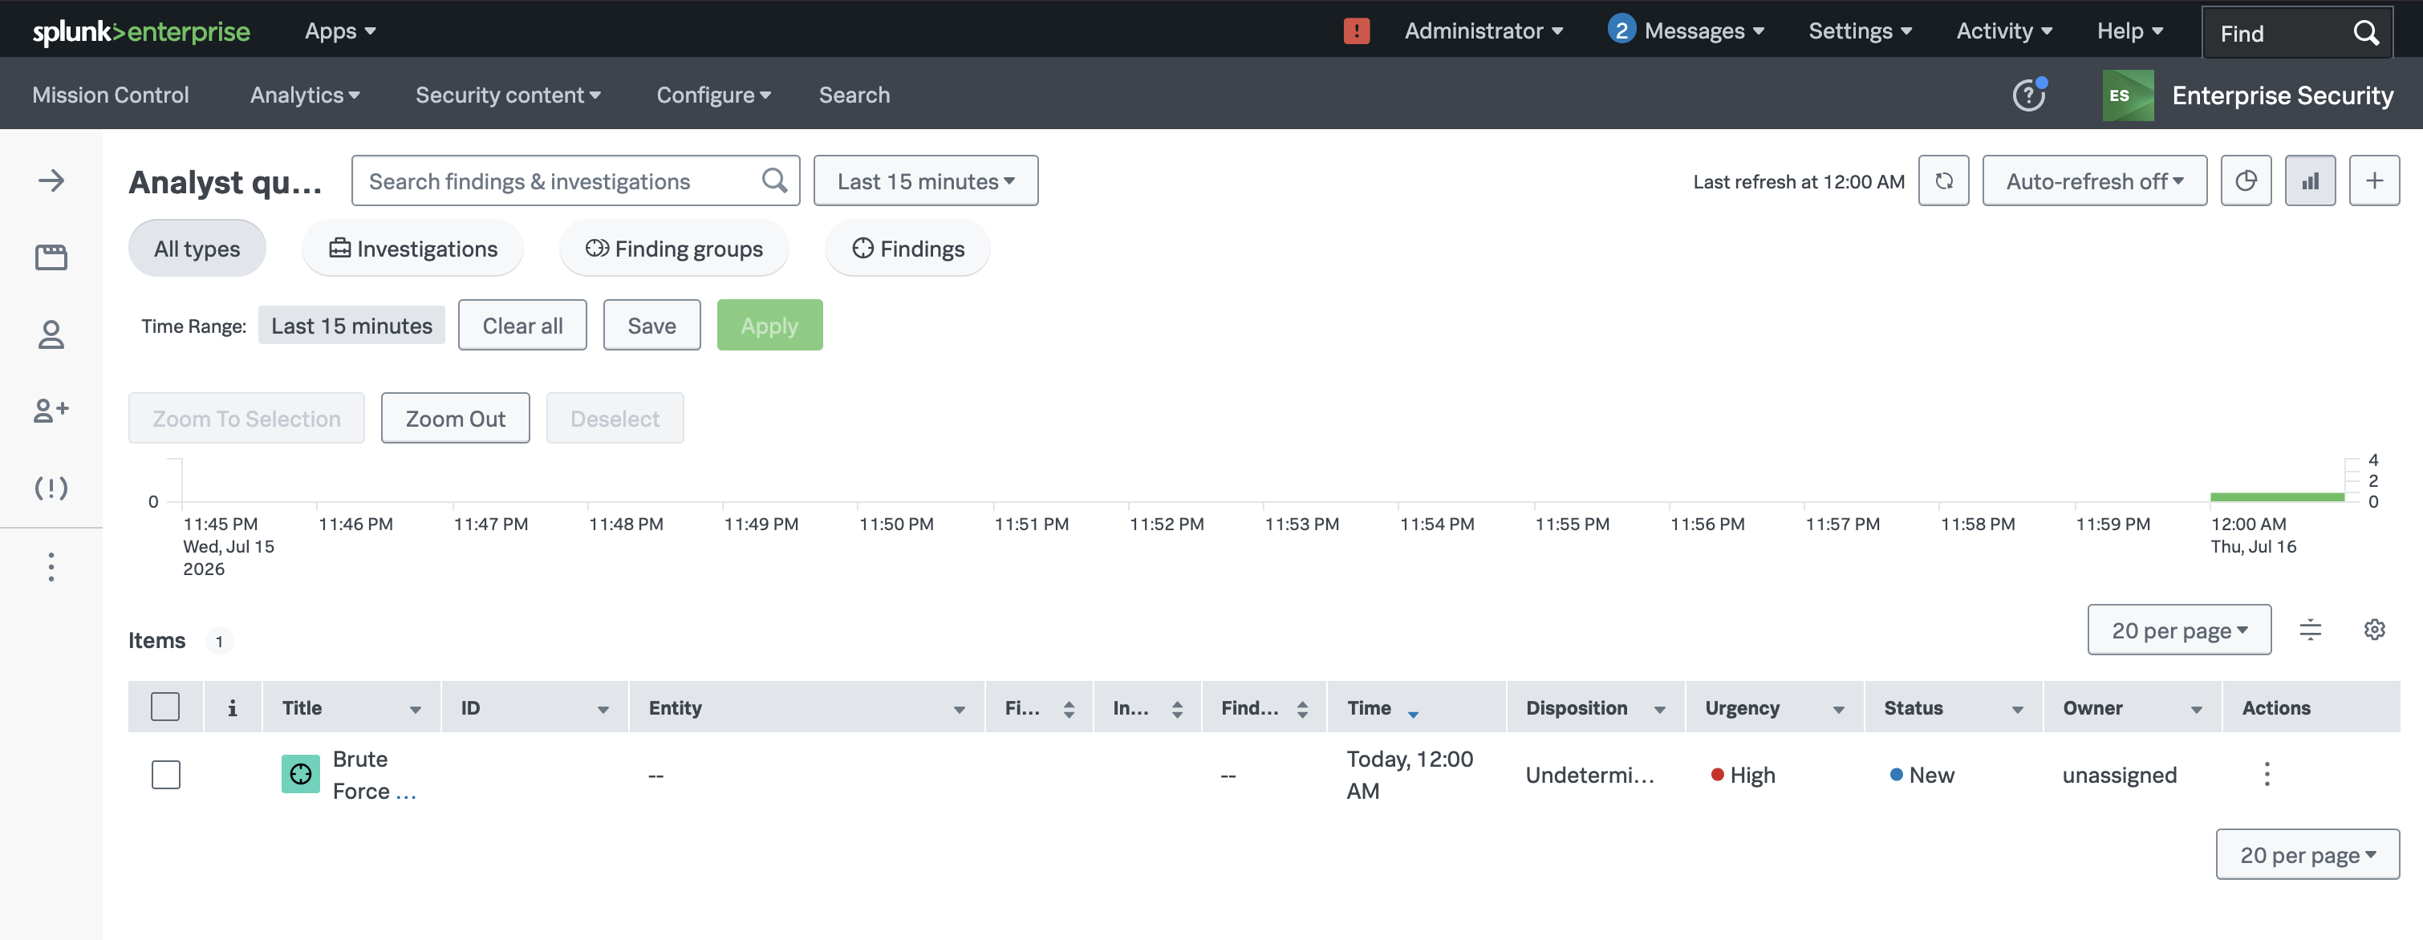Click the Find magnifier icon
The width and height of the screenshot is (2423, 940).
coord(2365,33)
